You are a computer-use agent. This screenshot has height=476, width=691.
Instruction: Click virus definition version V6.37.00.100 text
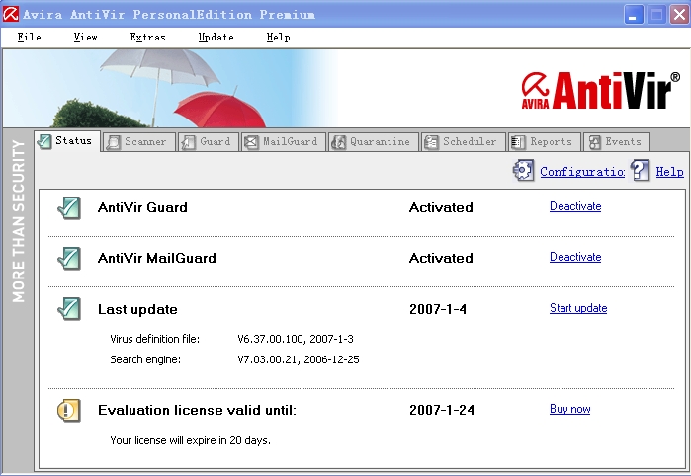(271, 339)
